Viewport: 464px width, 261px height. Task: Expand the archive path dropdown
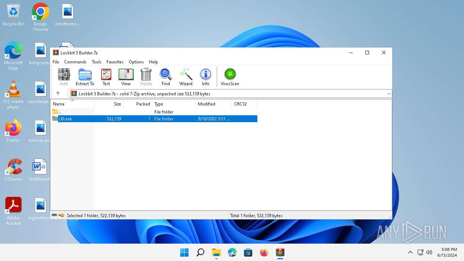389,94
